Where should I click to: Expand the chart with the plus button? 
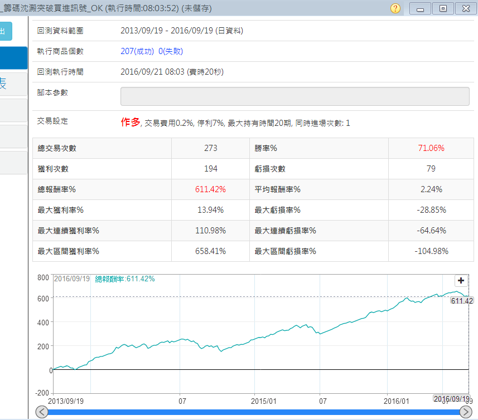tap(461, 281)
